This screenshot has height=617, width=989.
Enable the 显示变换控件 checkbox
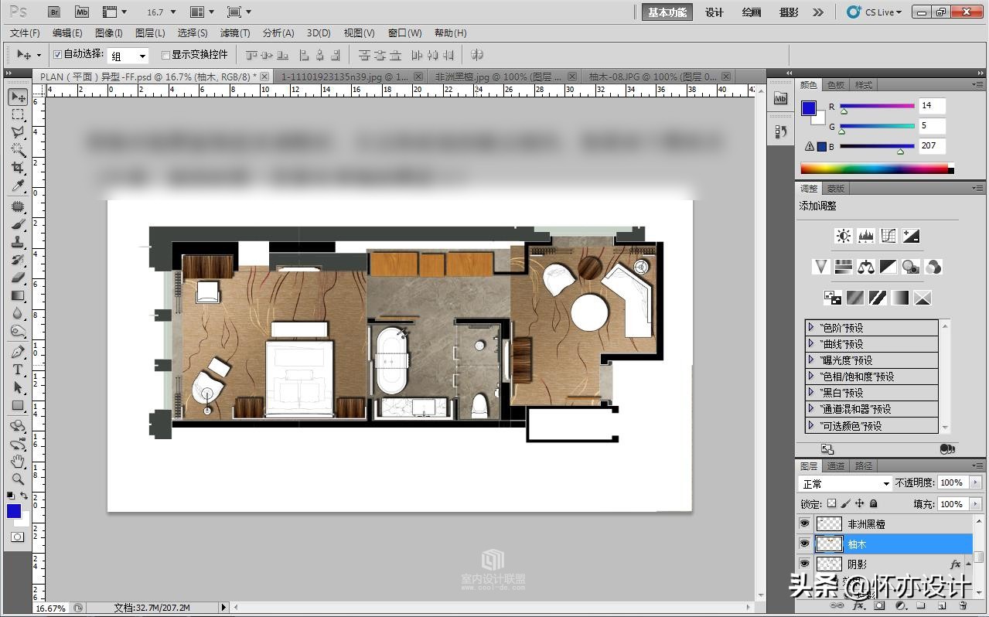[x=165, y=55]
